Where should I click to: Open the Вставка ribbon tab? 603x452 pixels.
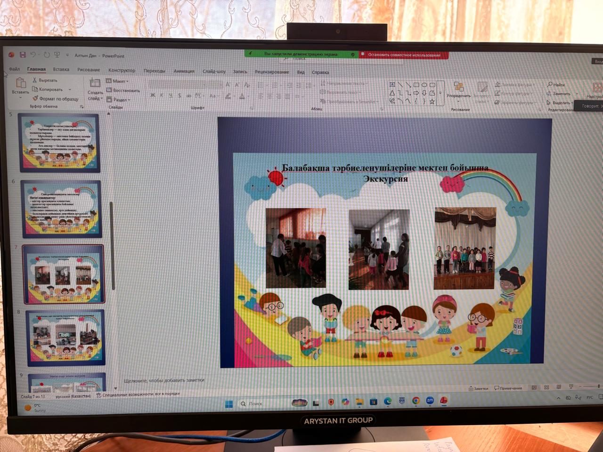[x=61, y=69]
